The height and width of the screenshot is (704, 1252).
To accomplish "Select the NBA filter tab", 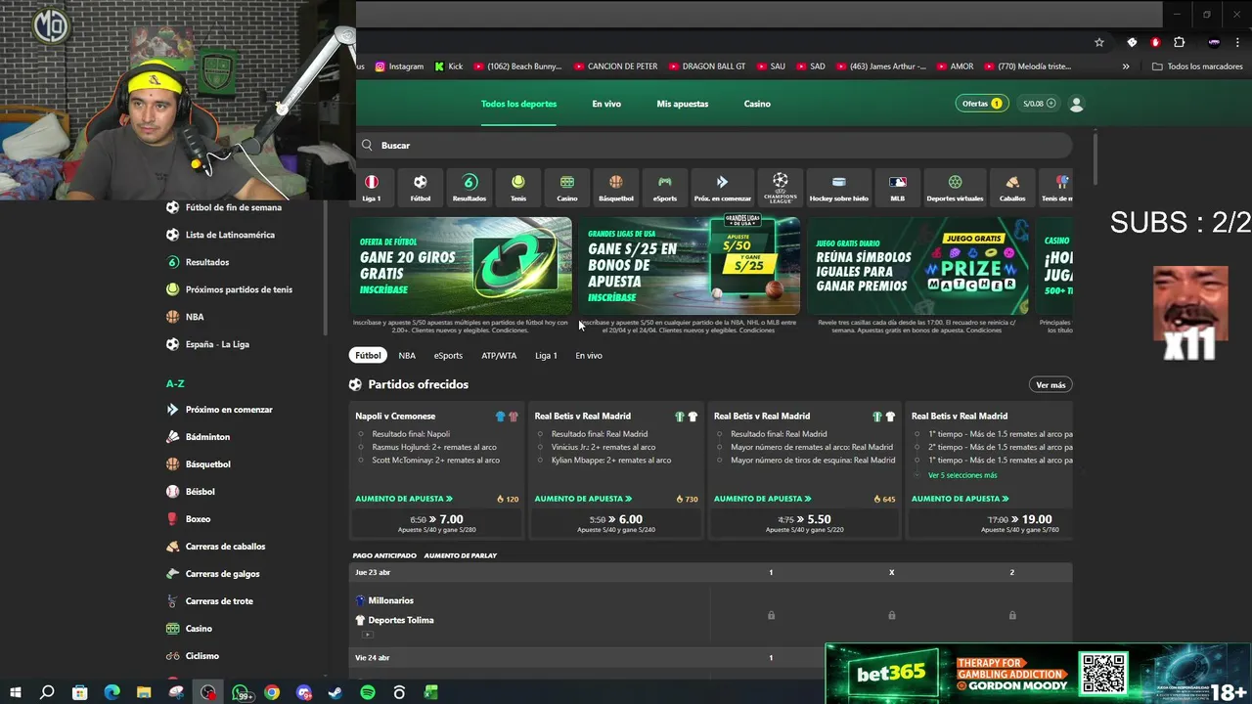I will pyautogui.click(x=407, y=356).
